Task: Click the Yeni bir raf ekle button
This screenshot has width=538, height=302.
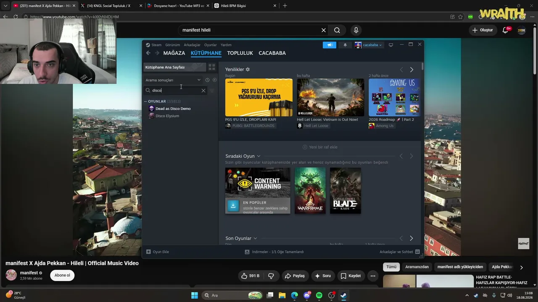Action: (320, 147)
